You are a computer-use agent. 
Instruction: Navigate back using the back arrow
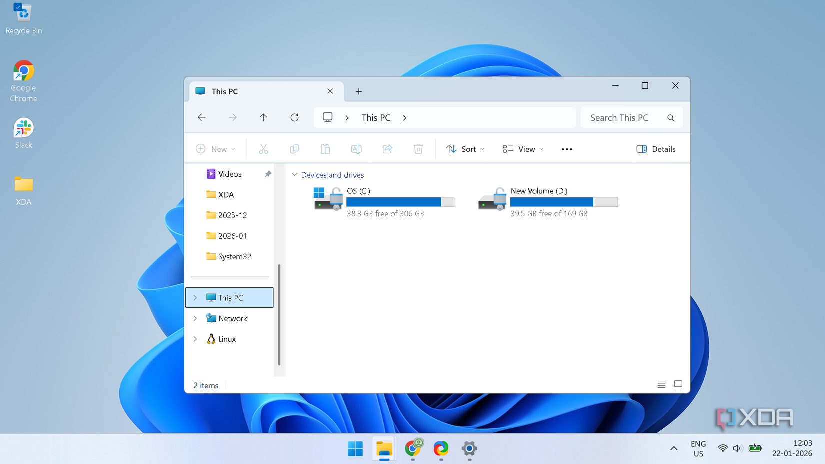click(x=201, y=117)
